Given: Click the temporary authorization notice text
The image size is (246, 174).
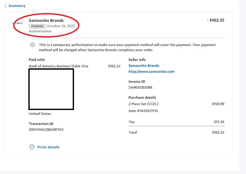Looking at the screenshot, I should coord(127,47).
